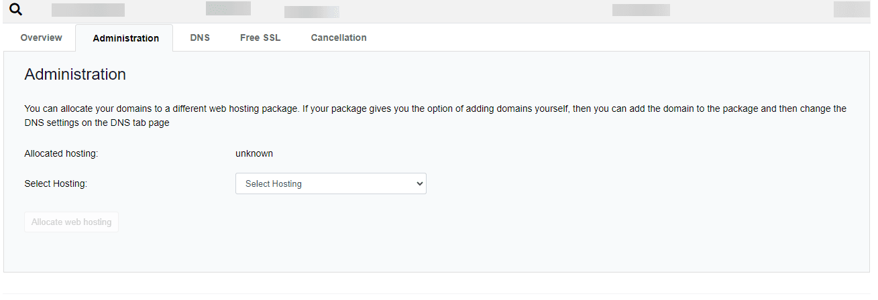Screen dimensions: 878x300
Task: Click the Administration page heading
Action: pos(75,74)
